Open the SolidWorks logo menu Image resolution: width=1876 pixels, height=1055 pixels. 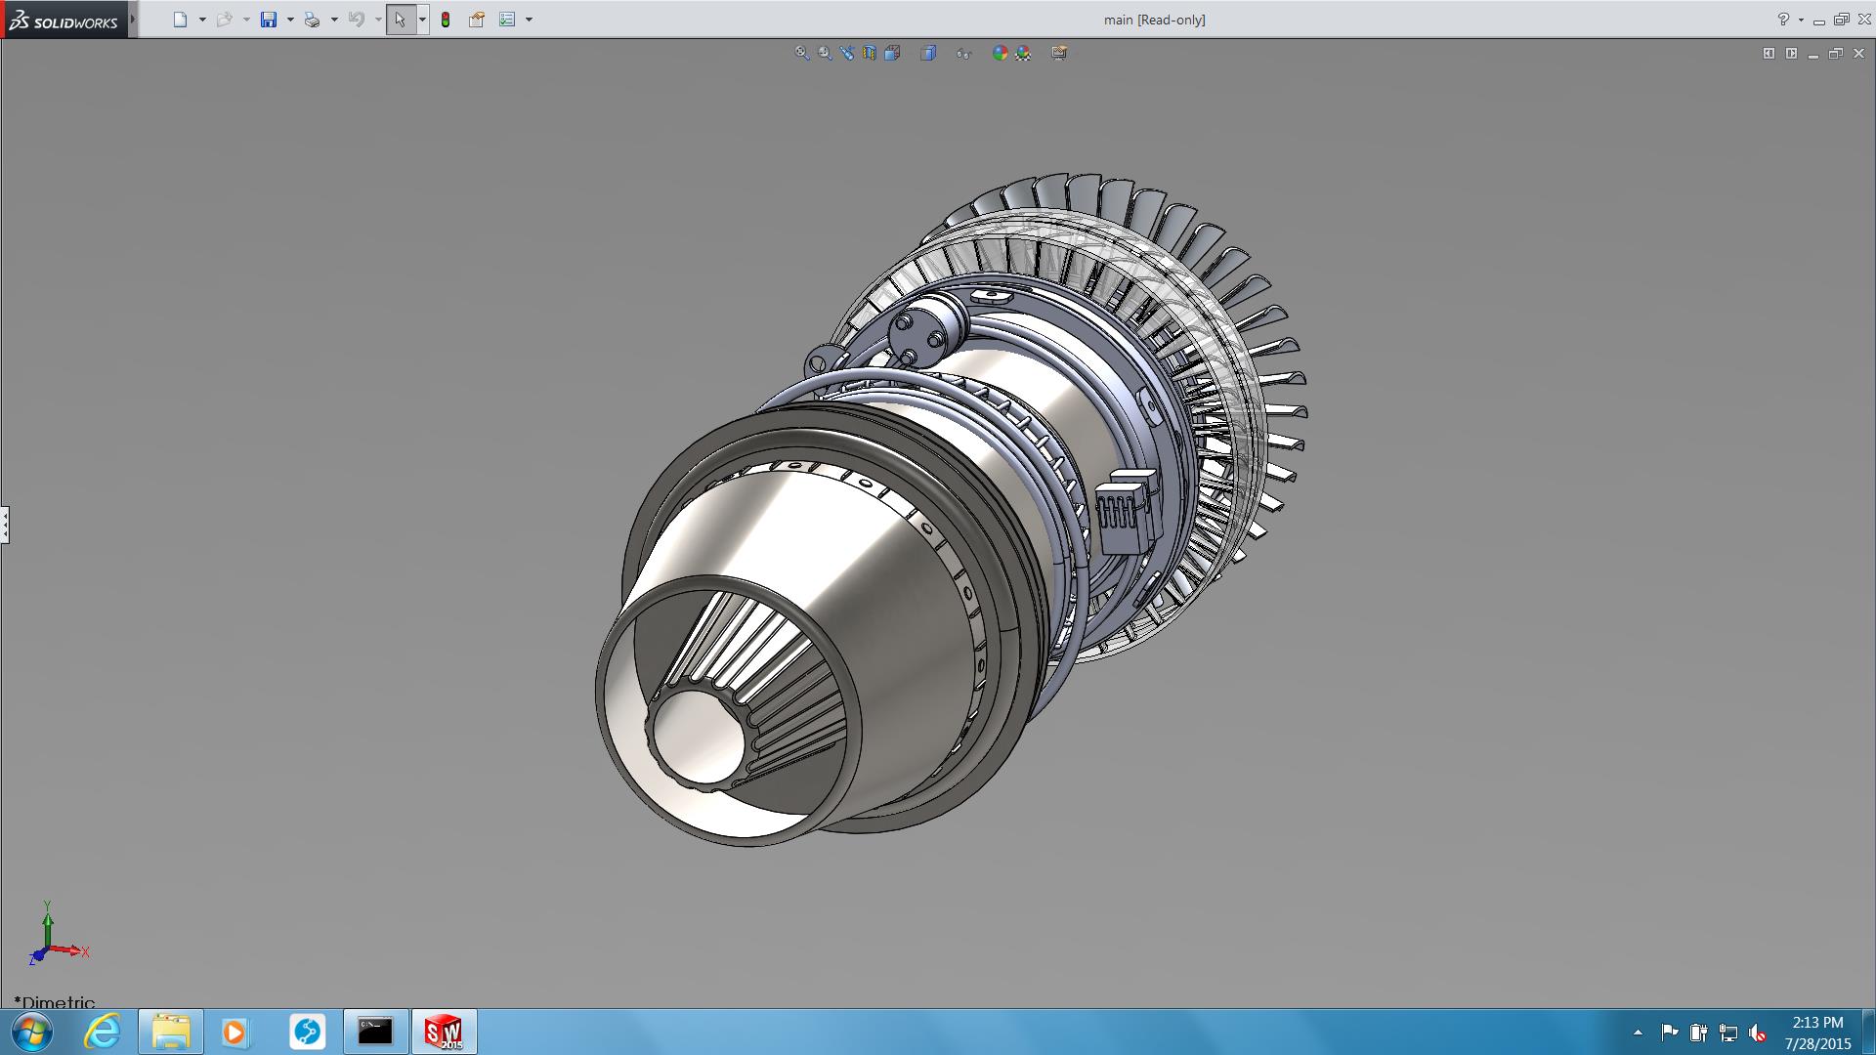[x=64, y=20]
